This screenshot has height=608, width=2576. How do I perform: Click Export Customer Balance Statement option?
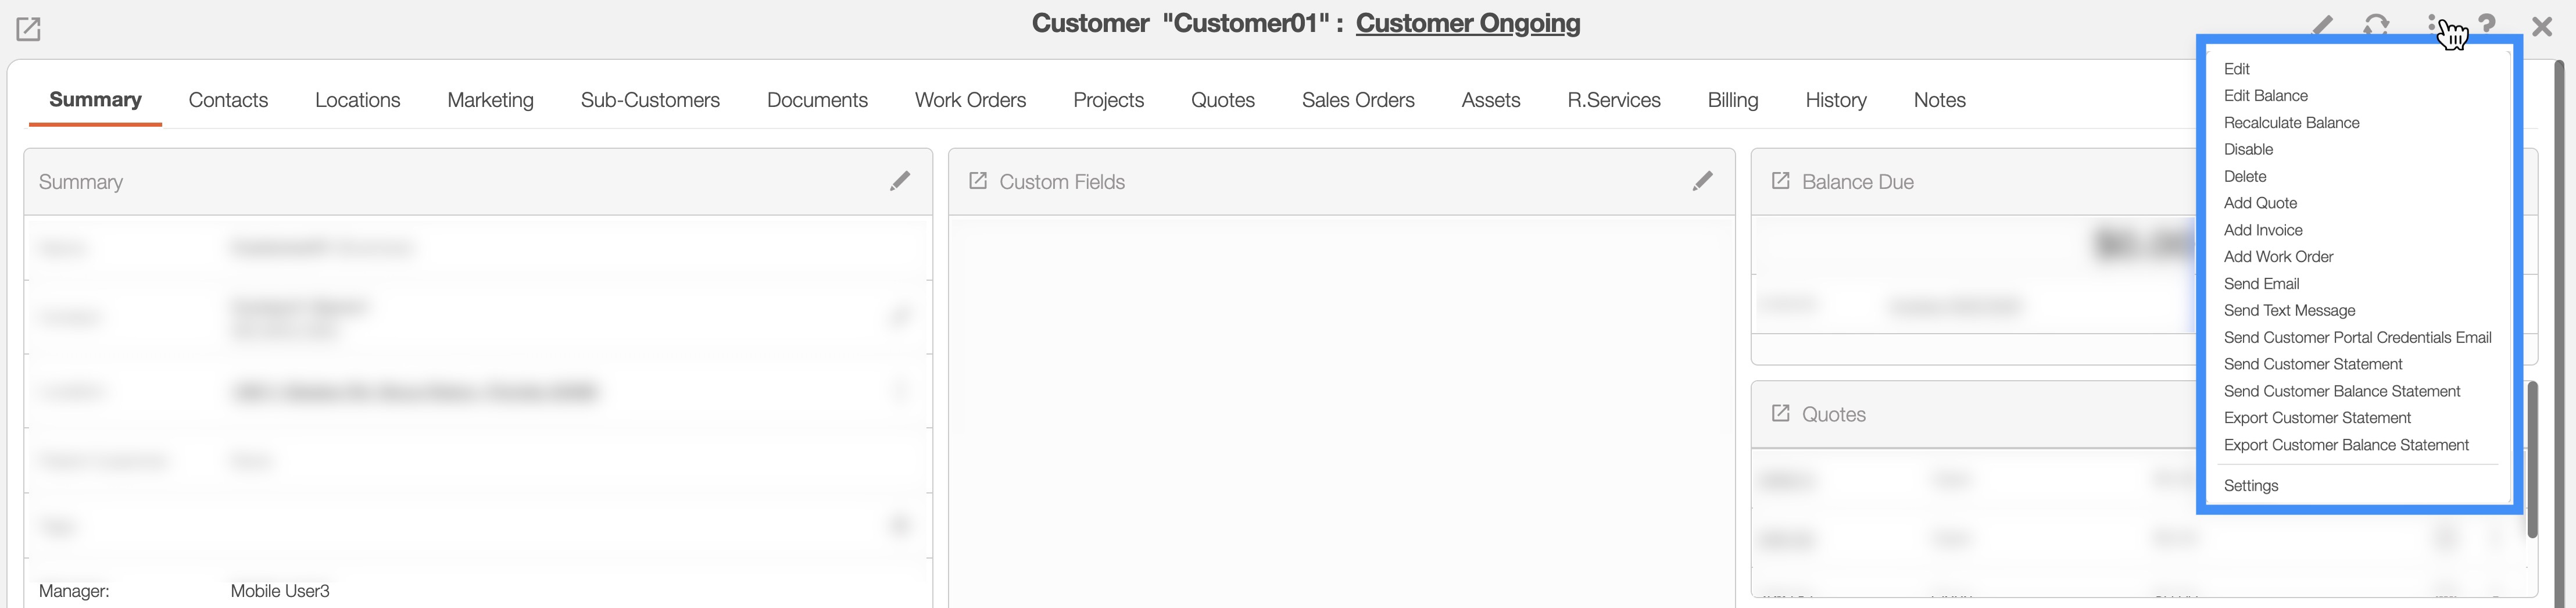(x=2346, y=445)
